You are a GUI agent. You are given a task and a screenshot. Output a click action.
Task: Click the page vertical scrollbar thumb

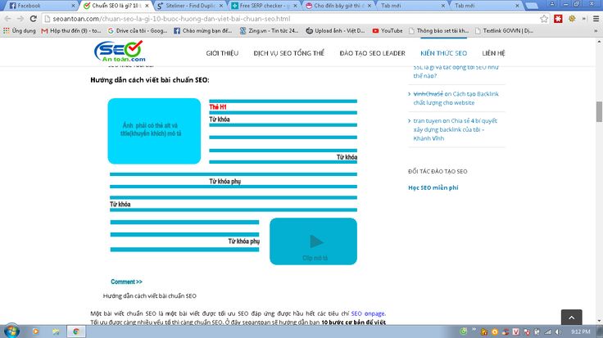click(x=599, y=112)
